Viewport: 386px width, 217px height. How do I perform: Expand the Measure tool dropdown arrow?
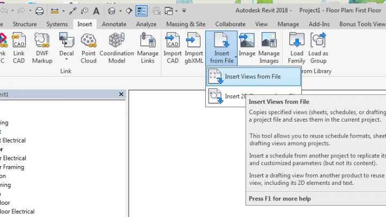click(63, 11)
